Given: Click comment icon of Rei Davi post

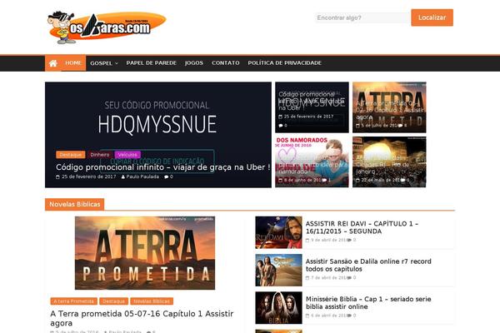Looking at the screenshot, I should [349, 241].
